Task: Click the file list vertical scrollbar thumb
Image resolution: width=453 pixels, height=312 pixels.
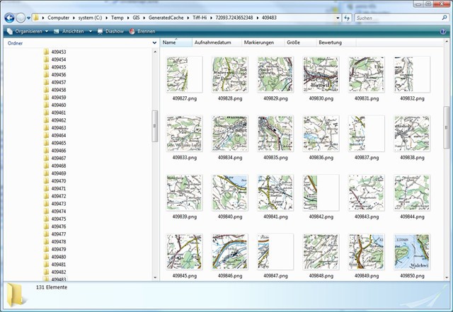Action: tap(447, 127)
